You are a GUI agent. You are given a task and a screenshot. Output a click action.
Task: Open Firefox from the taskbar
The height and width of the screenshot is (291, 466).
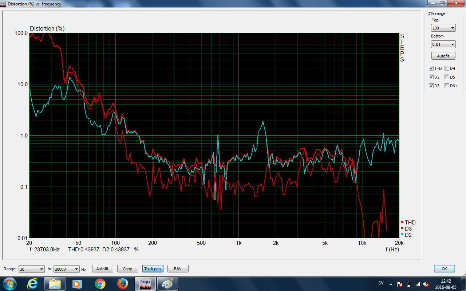pyautogui.click(x=123, y=284)
